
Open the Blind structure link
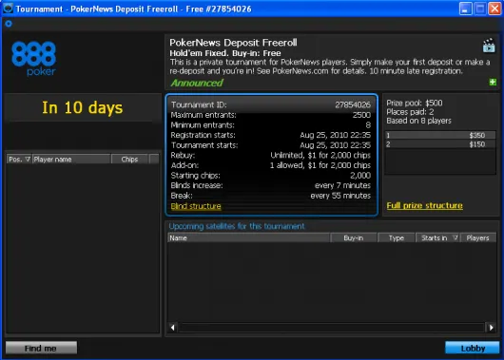pos(196,206)
